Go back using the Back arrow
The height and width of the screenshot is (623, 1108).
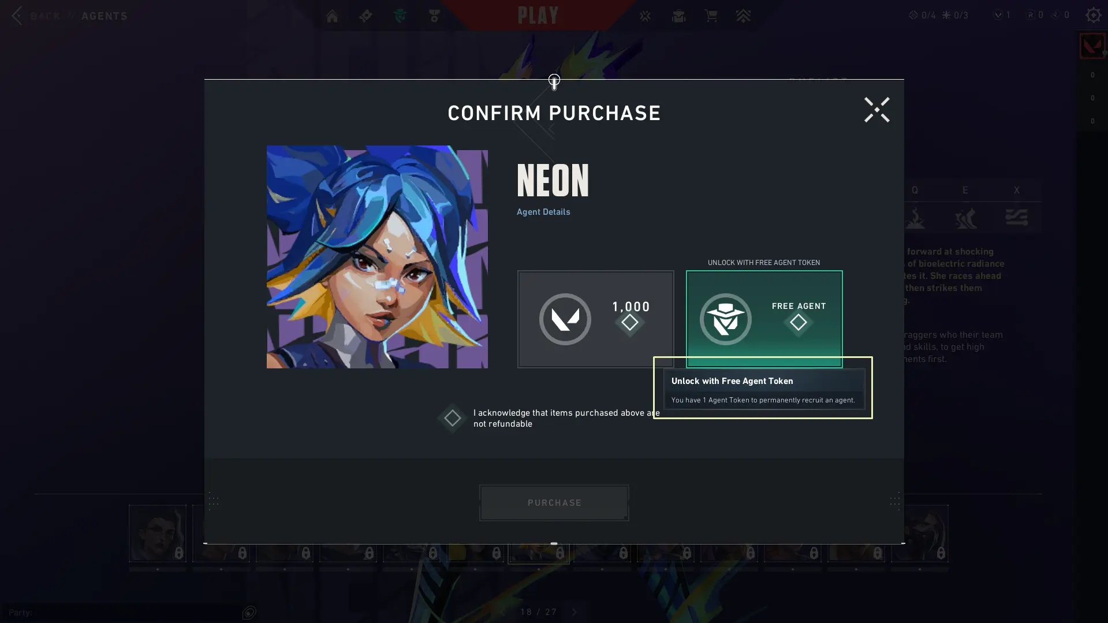17,16
